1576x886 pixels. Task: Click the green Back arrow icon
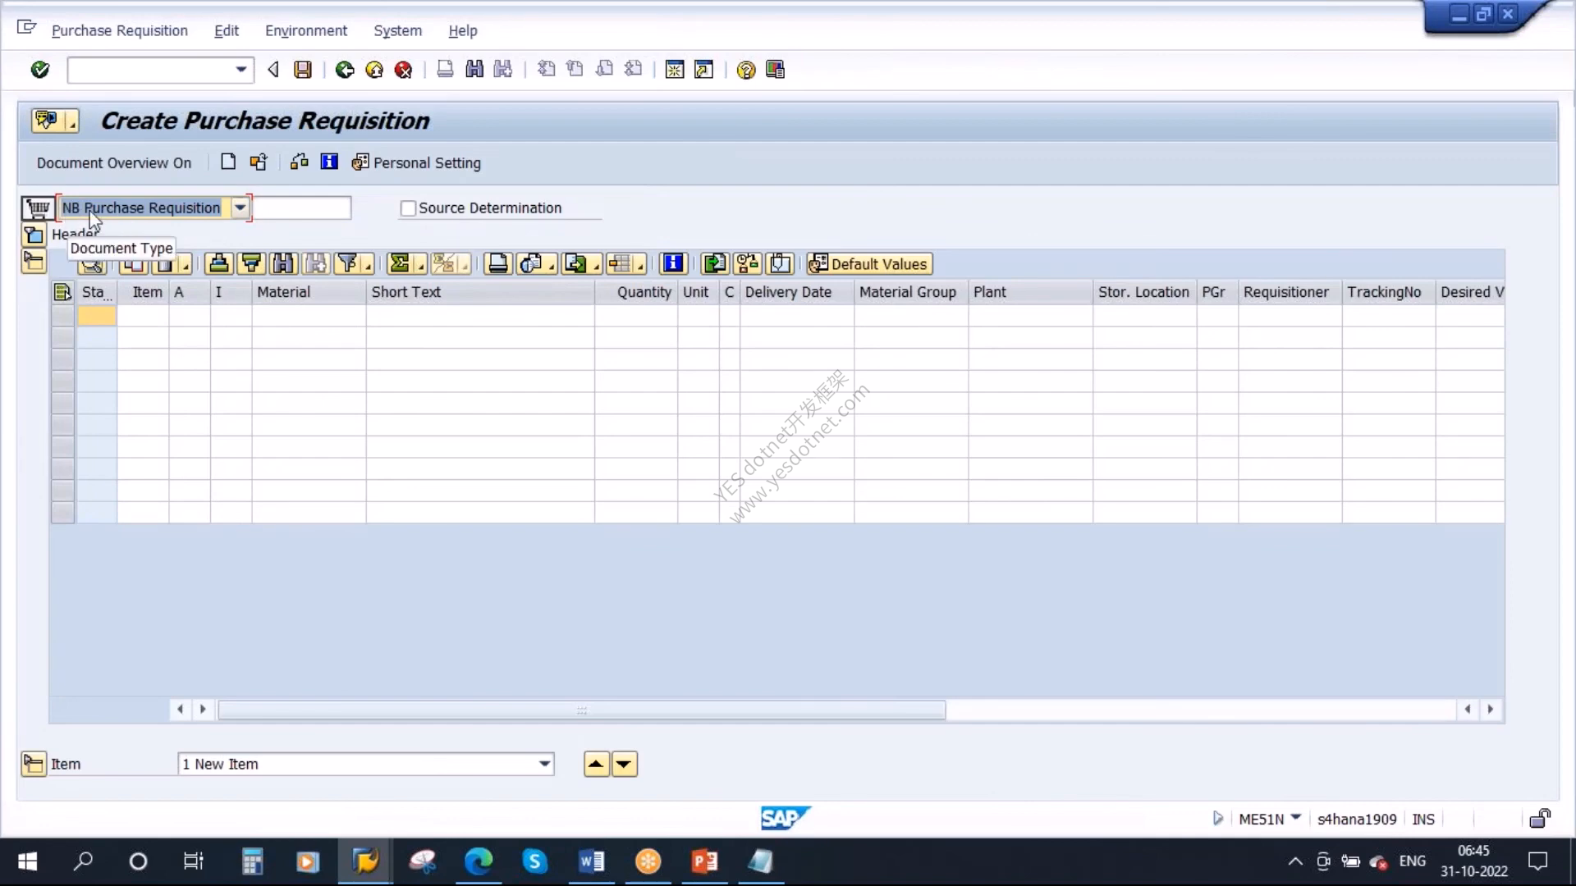[x=345, y=70]
